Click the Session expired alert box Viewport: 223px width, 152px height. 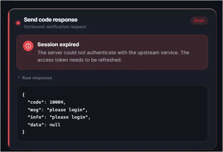point(112,52)
